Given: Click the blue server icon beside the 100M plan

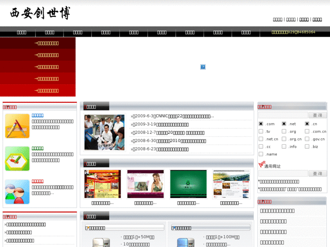Looking at the screenshot, I should pos(186,242).
